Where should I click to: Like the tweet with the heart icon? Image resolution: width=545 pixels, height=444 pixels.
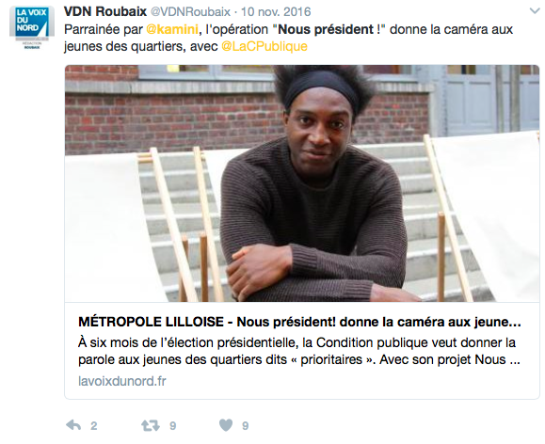226,425
